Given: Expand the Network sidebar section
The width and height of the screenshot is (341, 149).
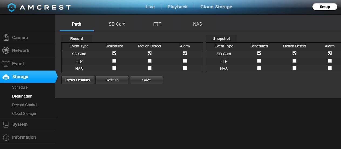Looking at the screenshot, I should coord(27,51).
